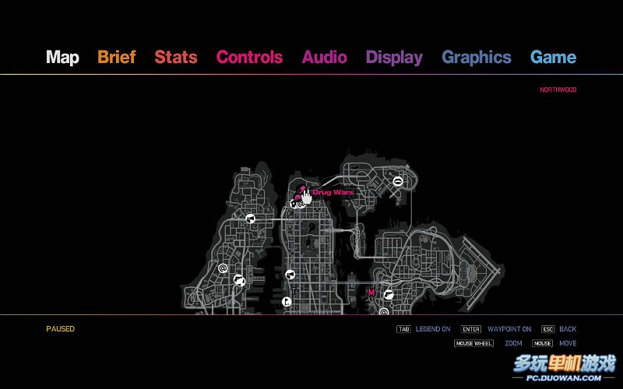The image size is (623, 389).
Task: Select the gun shop icon in central Algonquin
Action: click(290, 274)
